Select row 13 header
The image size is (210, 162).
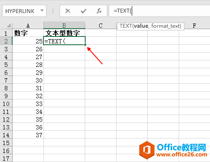(x=6, y=127)
